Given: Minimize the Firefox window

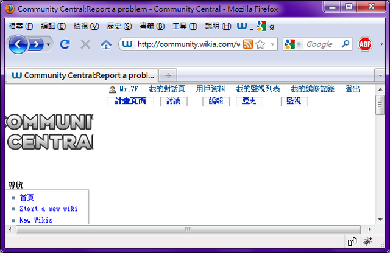Looking at the screenshot, I should click(332, 7).
